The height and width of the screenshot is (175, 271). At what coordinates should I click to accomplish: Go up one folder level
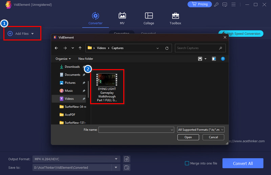tap(80, 48)
